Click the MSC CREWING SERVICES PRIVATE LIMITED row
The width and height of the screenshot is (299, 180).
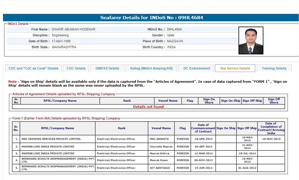51,139
